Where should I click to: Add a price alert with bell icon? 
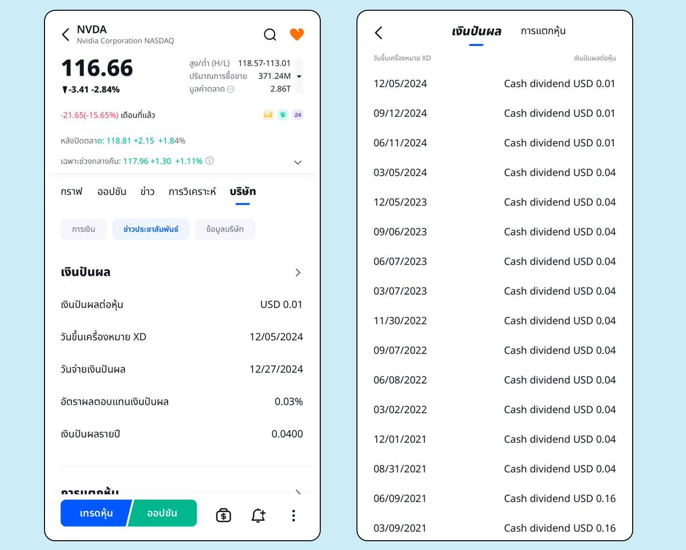(258, 515)
